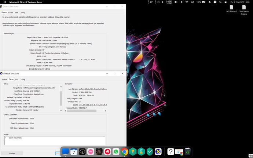Open the Chrome downloads stack in dock

(179, 152)
